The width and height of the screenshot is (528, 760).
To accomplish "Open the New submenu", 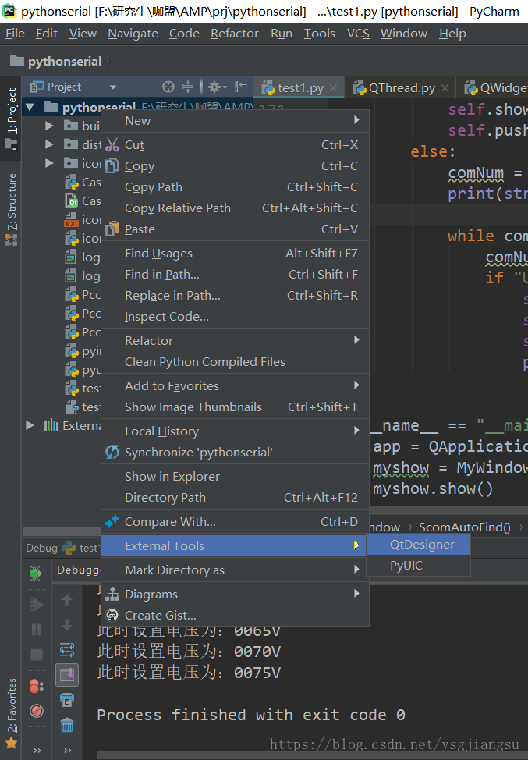I will (235, 121).
